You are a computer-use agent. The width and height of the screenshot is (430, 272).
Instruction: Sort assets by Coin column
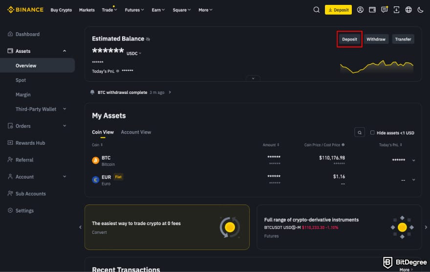(x=97, y=145)
